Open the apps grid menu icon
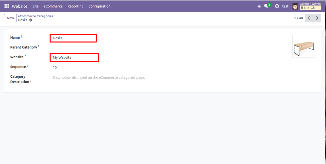Viewport: 326px width, 164px height. tap(7, 6)
